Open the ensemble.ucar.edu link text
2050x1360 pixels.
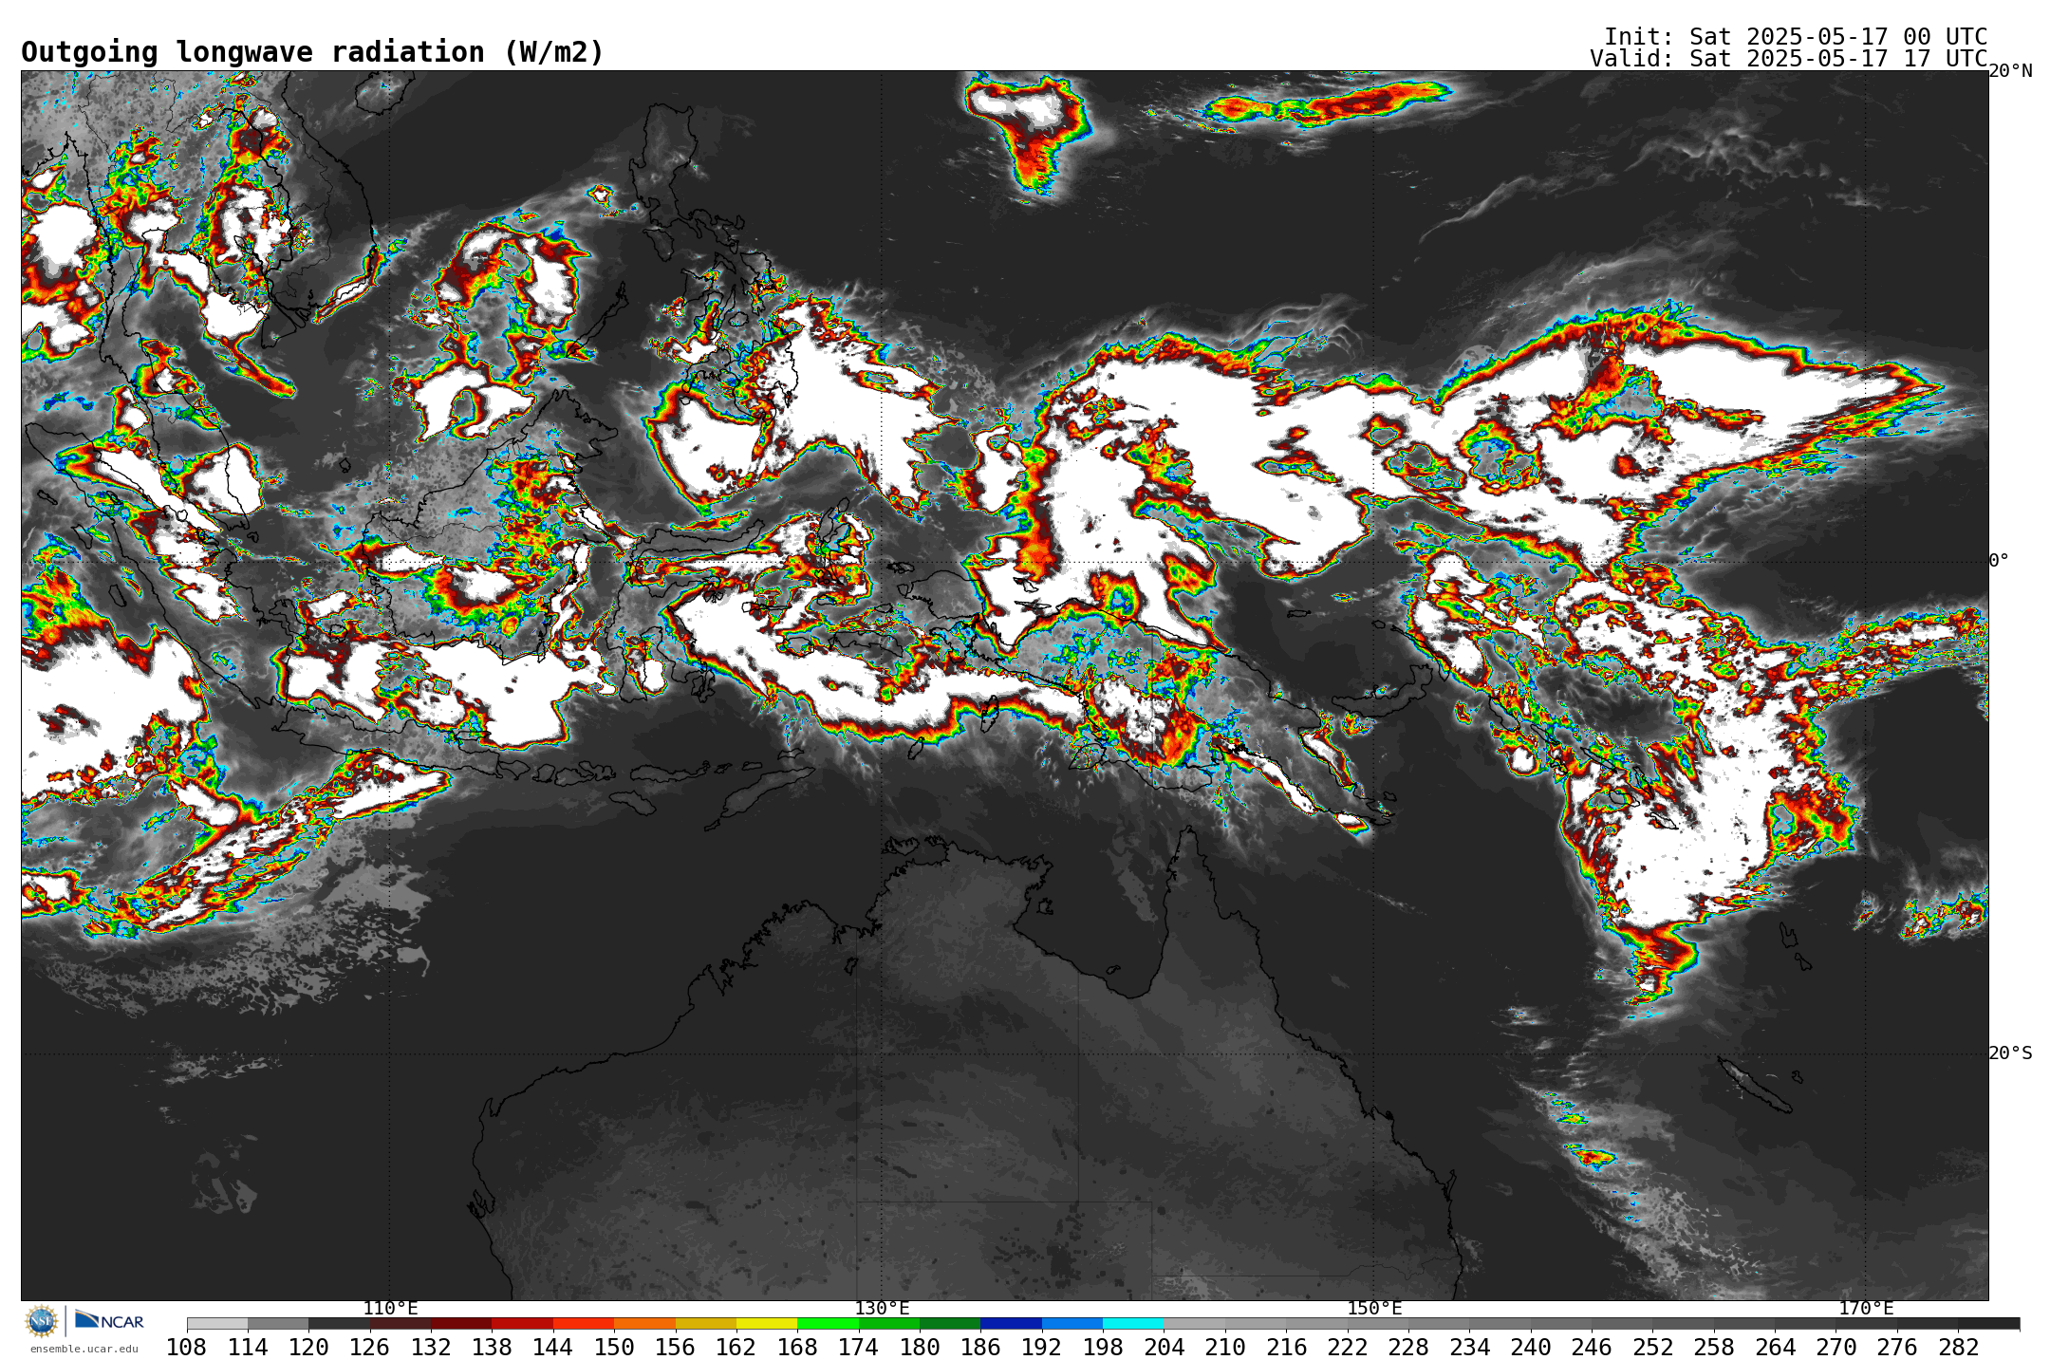84,1349
